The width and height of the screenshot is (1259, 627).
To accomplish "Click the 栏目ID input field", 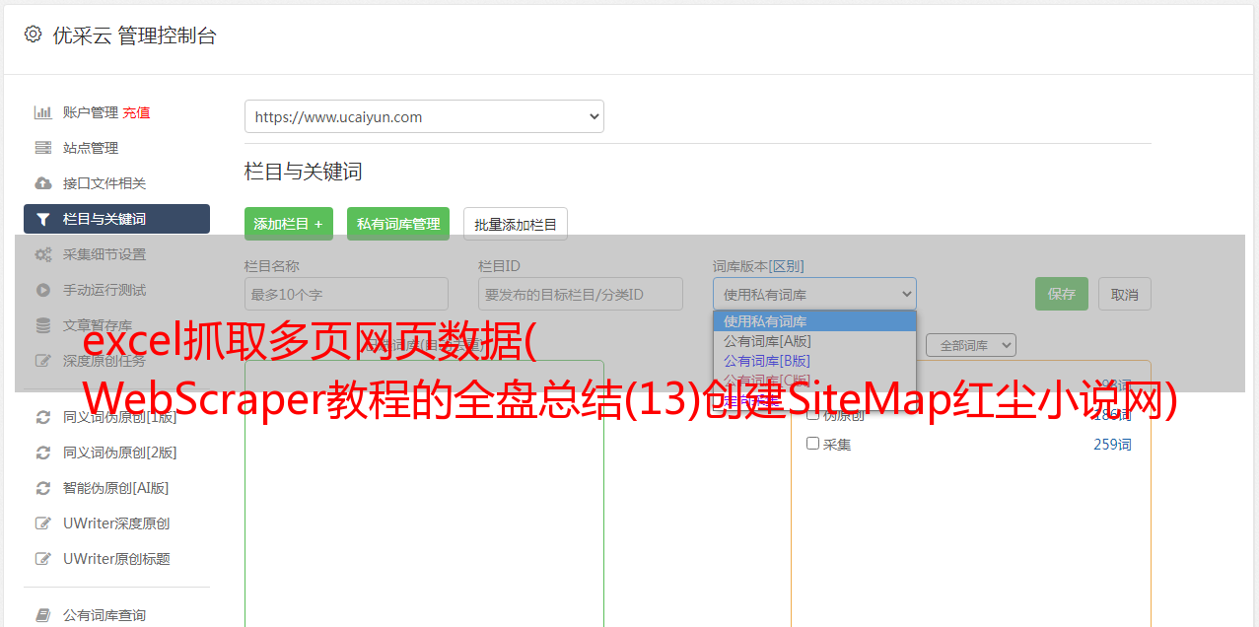I will (x=581, y=294).
